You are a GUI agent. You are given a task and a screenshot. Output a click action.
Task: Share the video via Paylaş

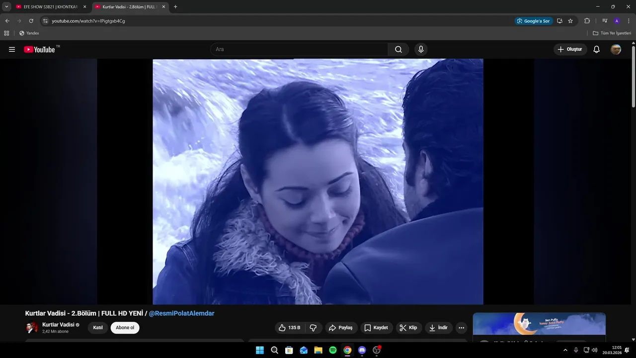tap(341, 328)
